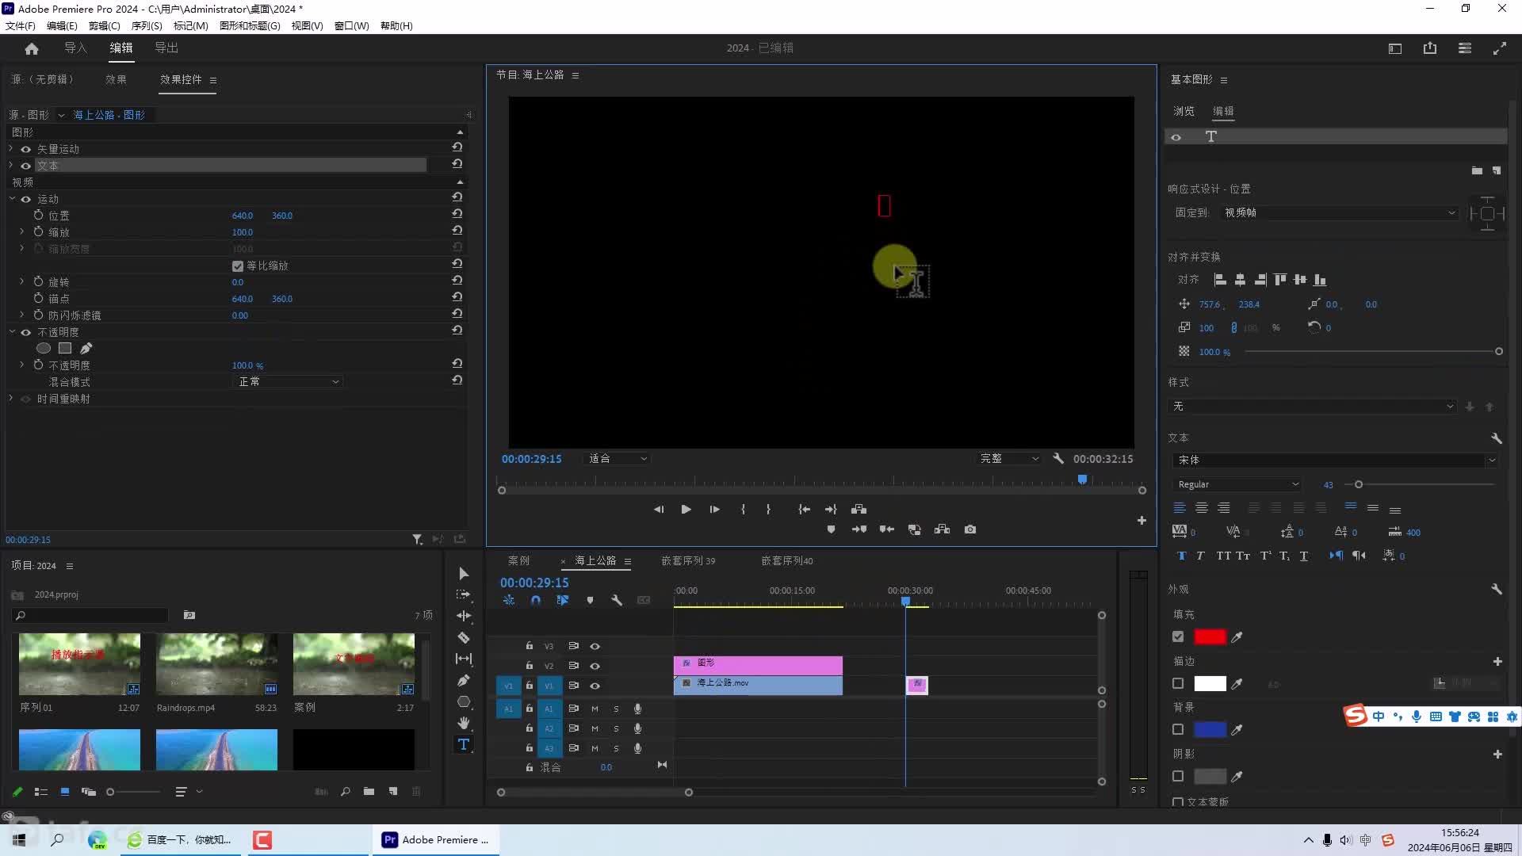Screen dimensions: 1522x856
Task: Select Raindrops.mp4 thumbnail in Project
Action: tap(217, 664)
